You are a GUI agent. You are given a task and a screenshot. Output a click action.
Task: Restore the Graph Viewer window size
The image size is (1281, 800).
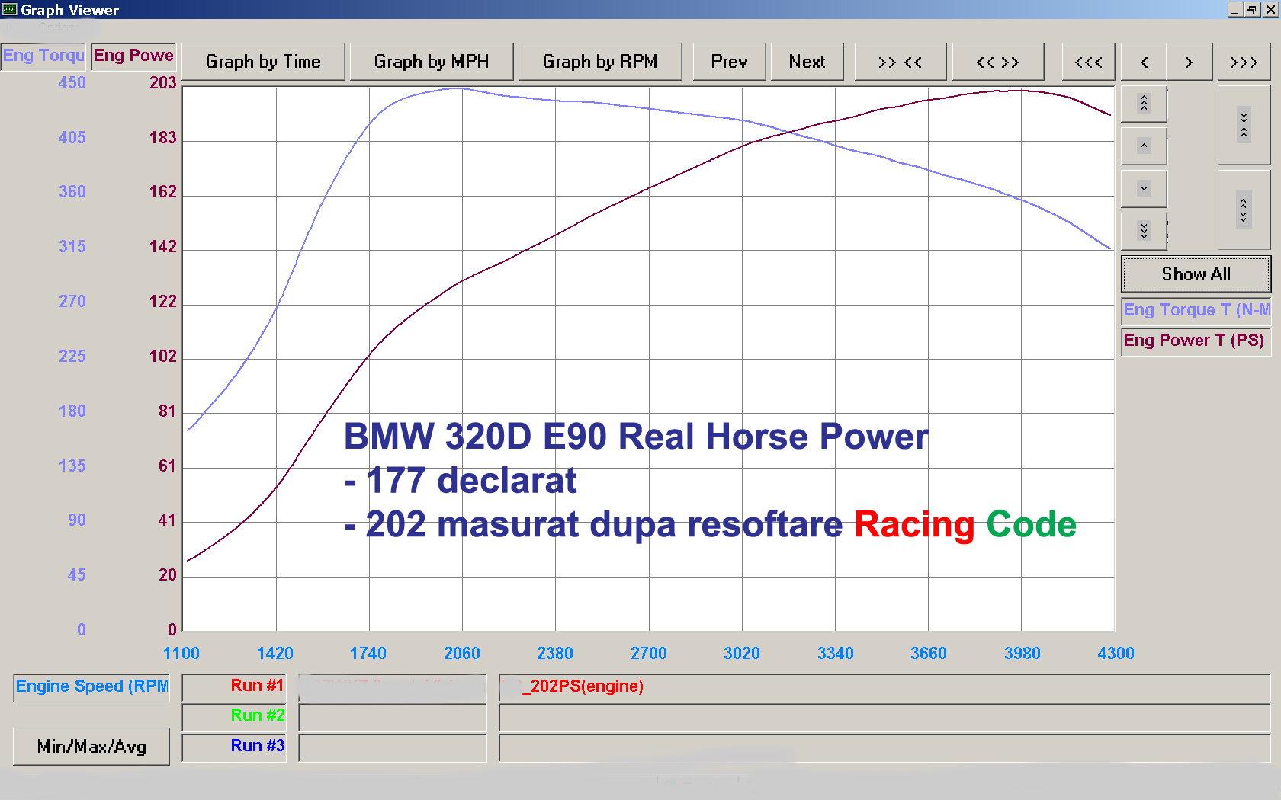1252,9
